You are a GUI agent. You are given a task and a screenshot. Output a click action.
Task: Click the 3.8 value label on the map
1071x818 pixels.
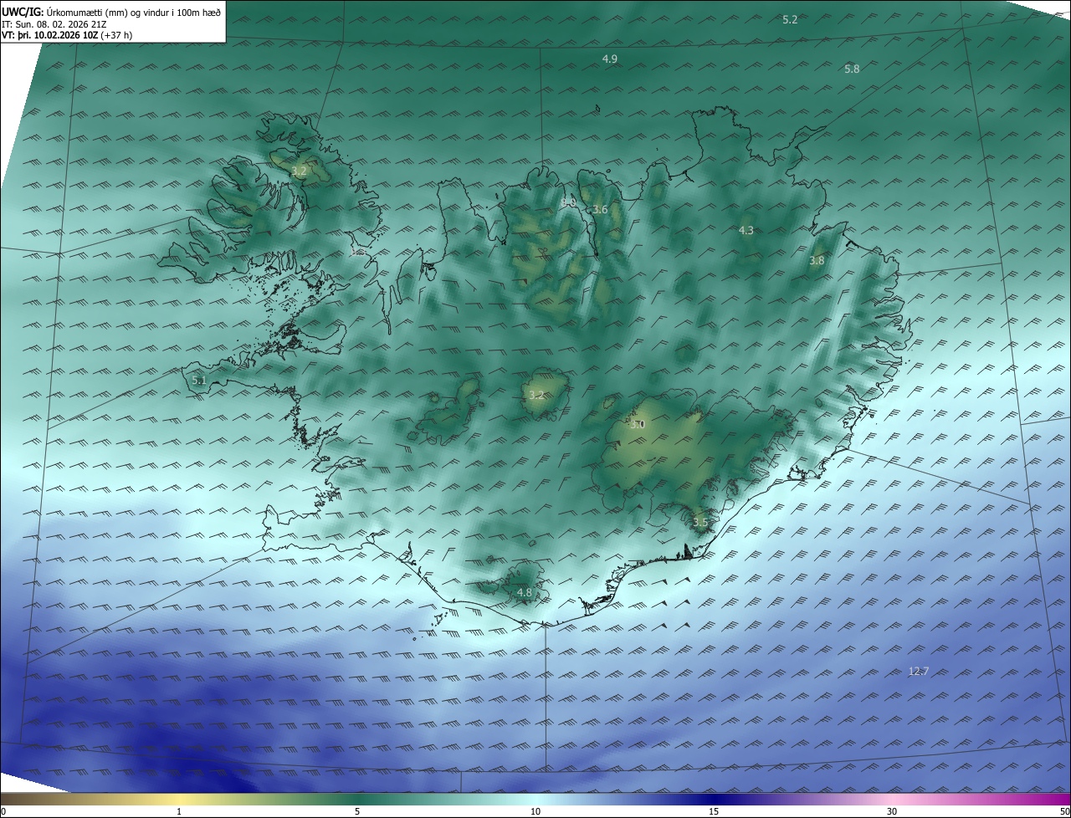(x=817, y=261)
